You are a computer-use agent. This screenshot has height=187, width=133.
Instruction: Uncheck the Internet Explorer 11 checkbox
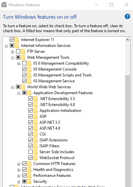[12, 39]
